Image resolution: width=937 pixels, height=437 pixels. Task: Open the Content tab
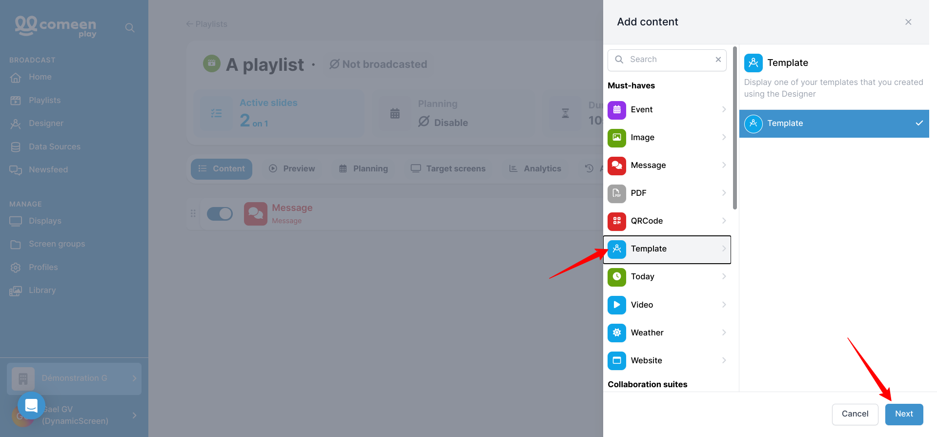point(222,169)
